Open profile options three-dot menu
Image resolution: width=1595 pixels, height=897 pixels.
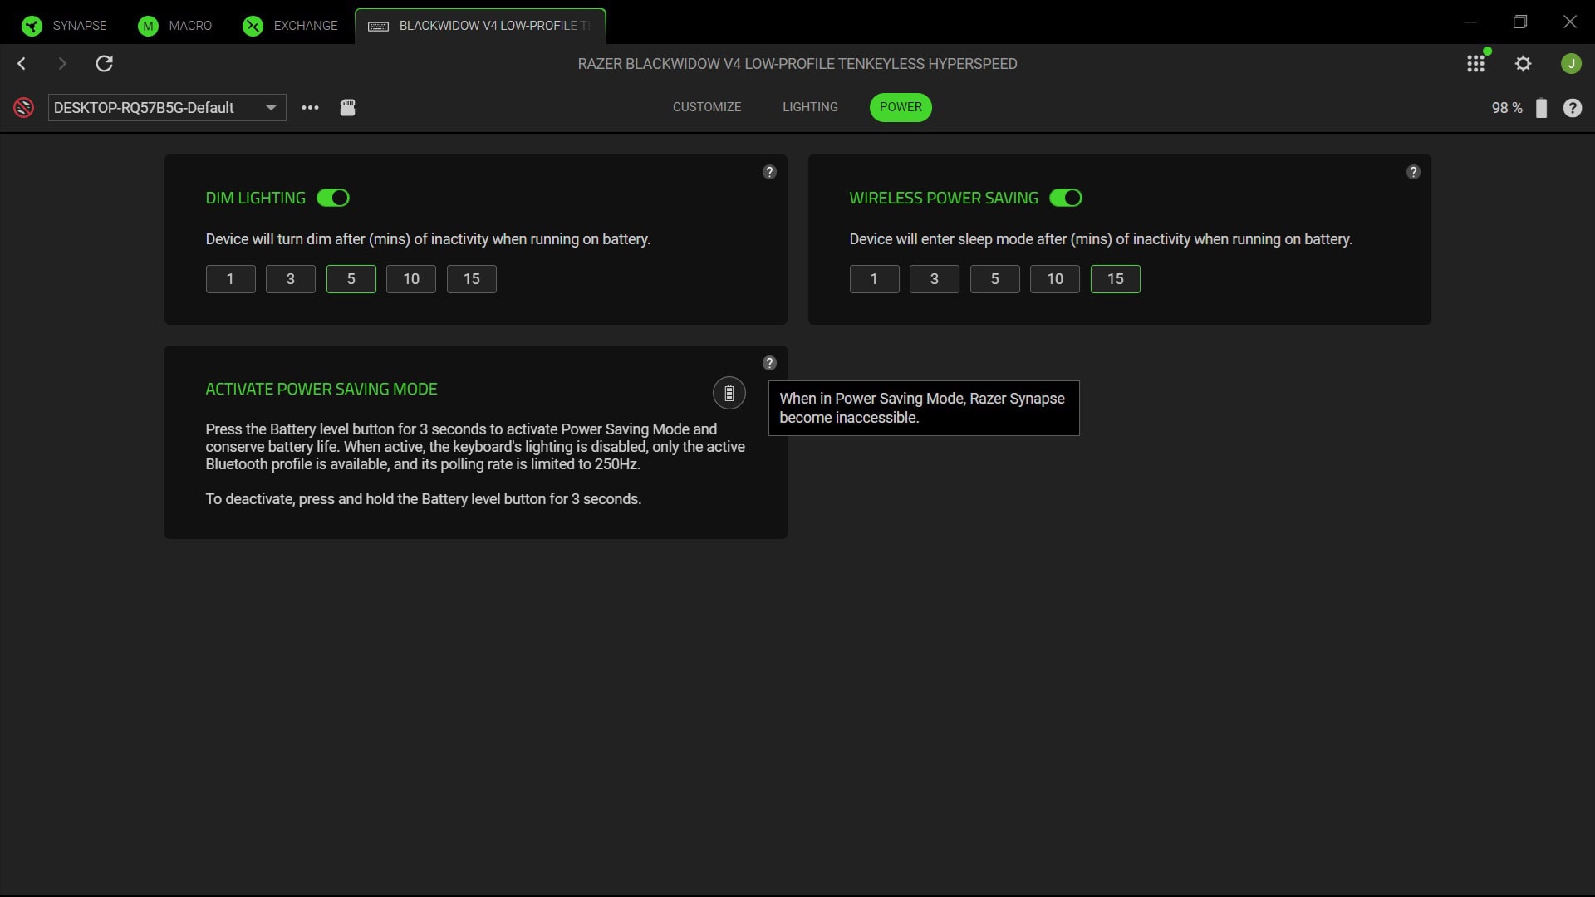[x=310, y=107]
